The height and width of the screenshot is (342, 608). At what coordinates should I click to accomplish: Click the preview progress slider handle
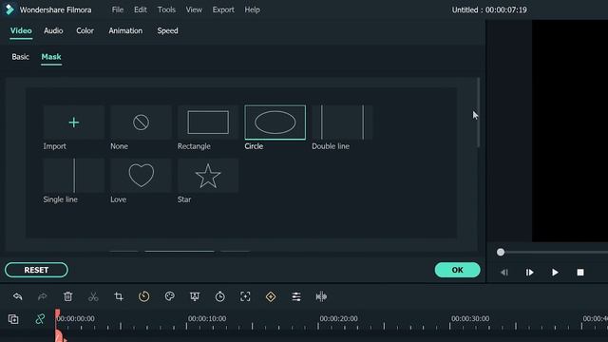point(501,253)
